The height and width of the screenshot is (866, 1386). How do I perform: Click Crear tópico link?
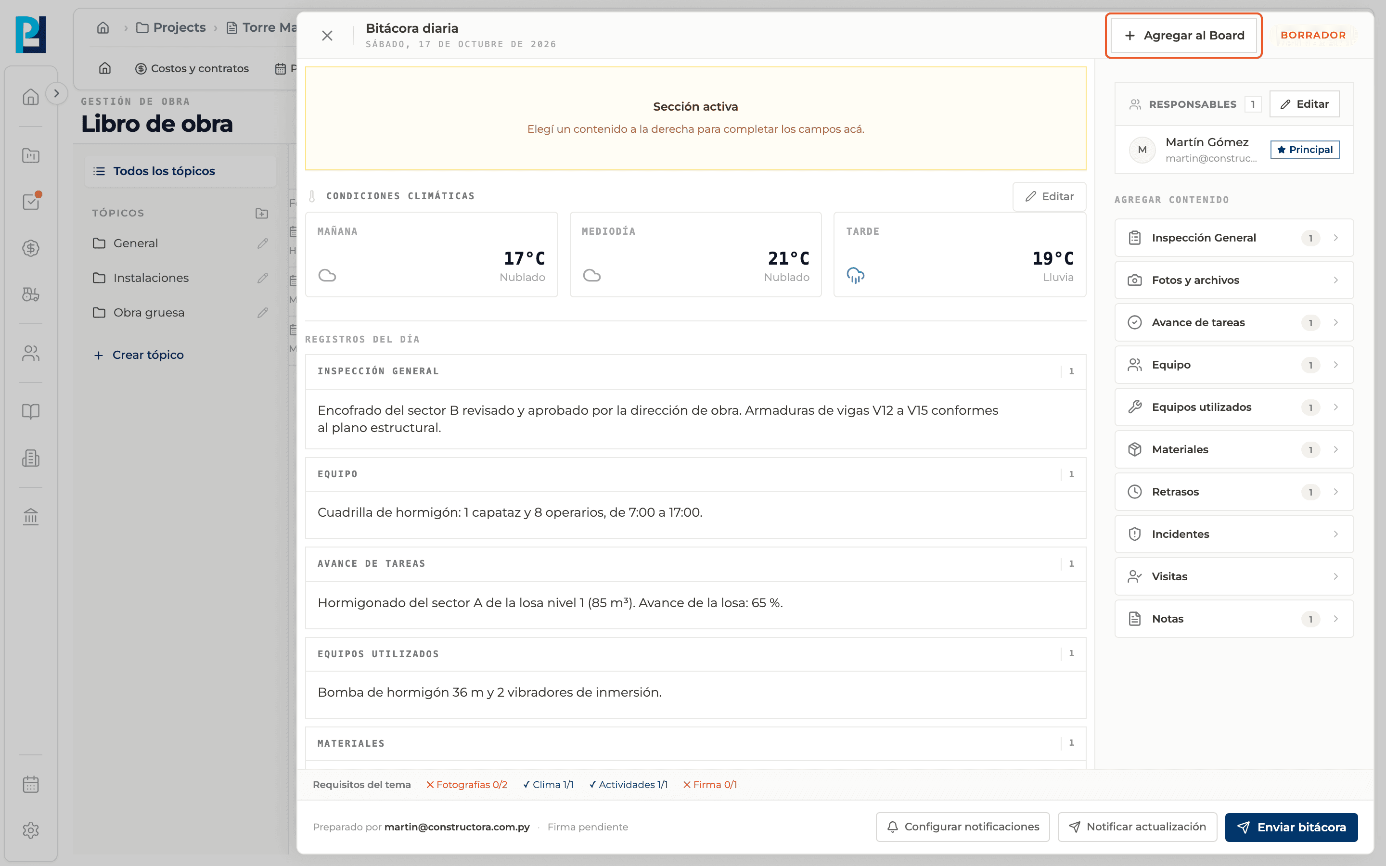(139, 355)
